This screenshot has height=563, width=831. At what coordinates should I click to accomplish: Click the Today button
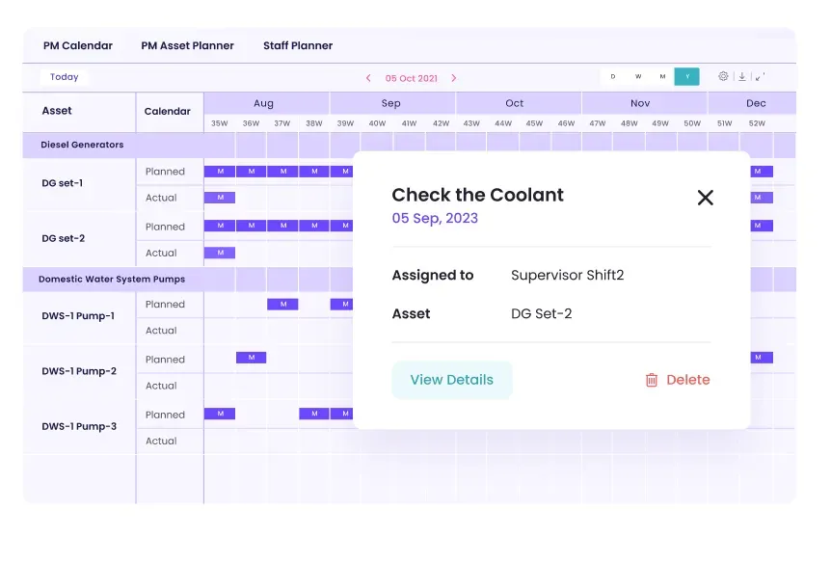[x=65, y=77]
